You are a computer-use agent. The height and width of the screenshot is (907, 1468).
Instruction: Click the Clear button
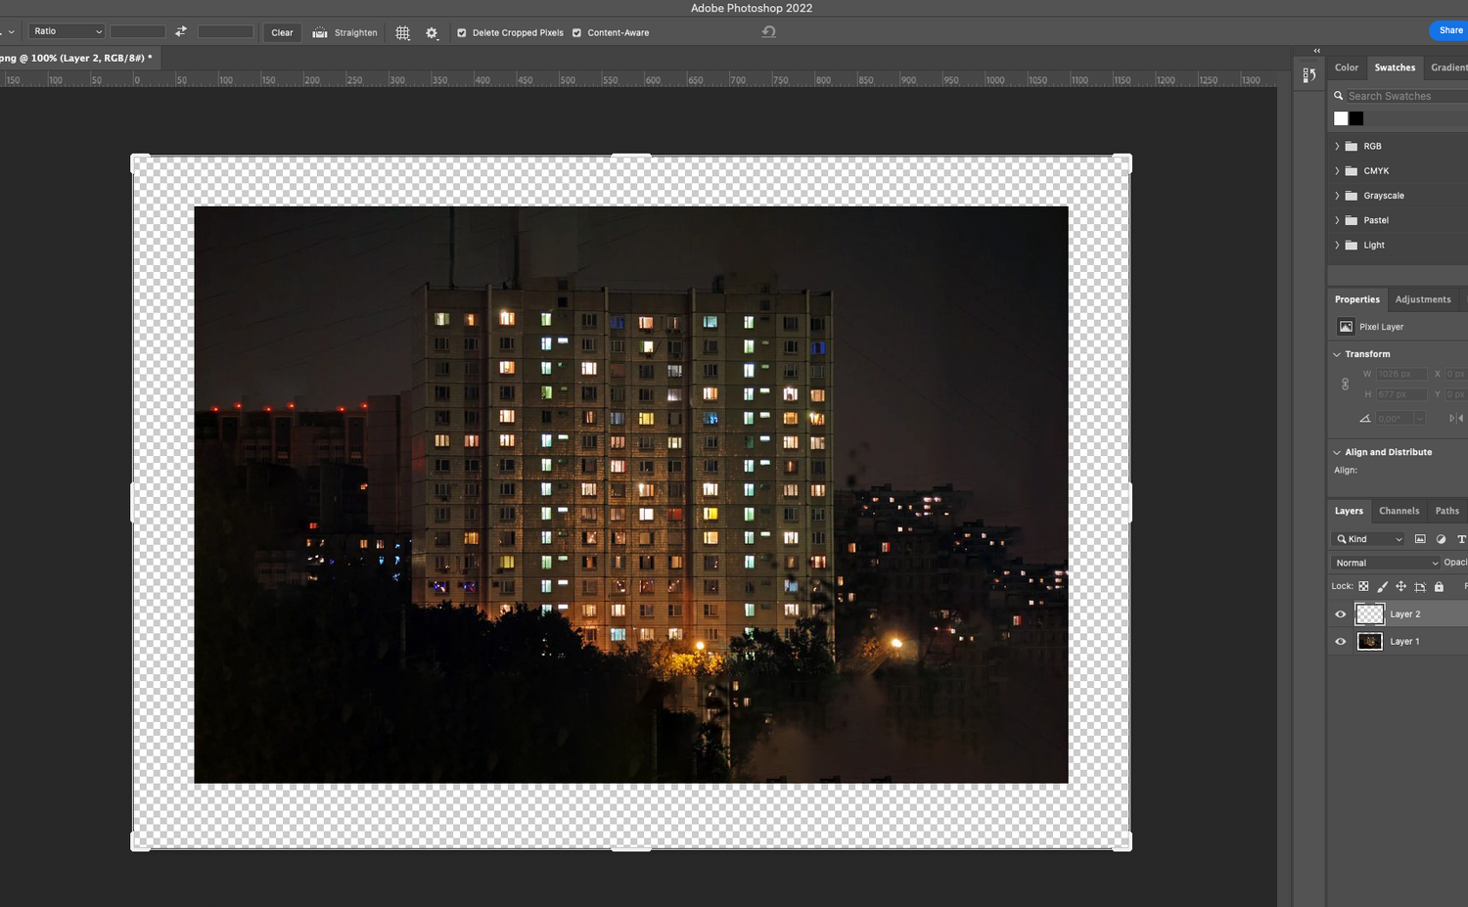tap(282, 32)
